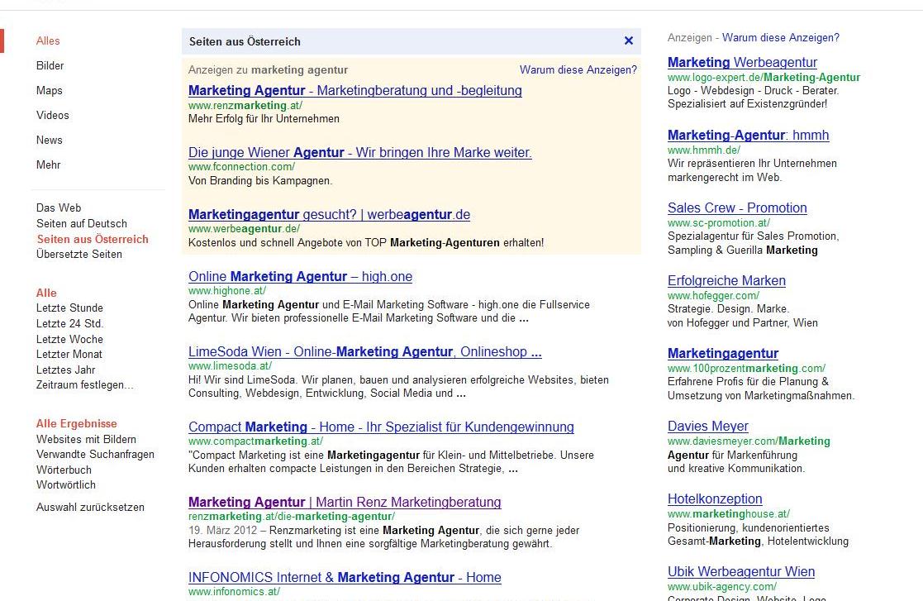Screen dimensions: 923x601
Task: Open Zeitraum festlegen custom range
Action: coord(85,384)
